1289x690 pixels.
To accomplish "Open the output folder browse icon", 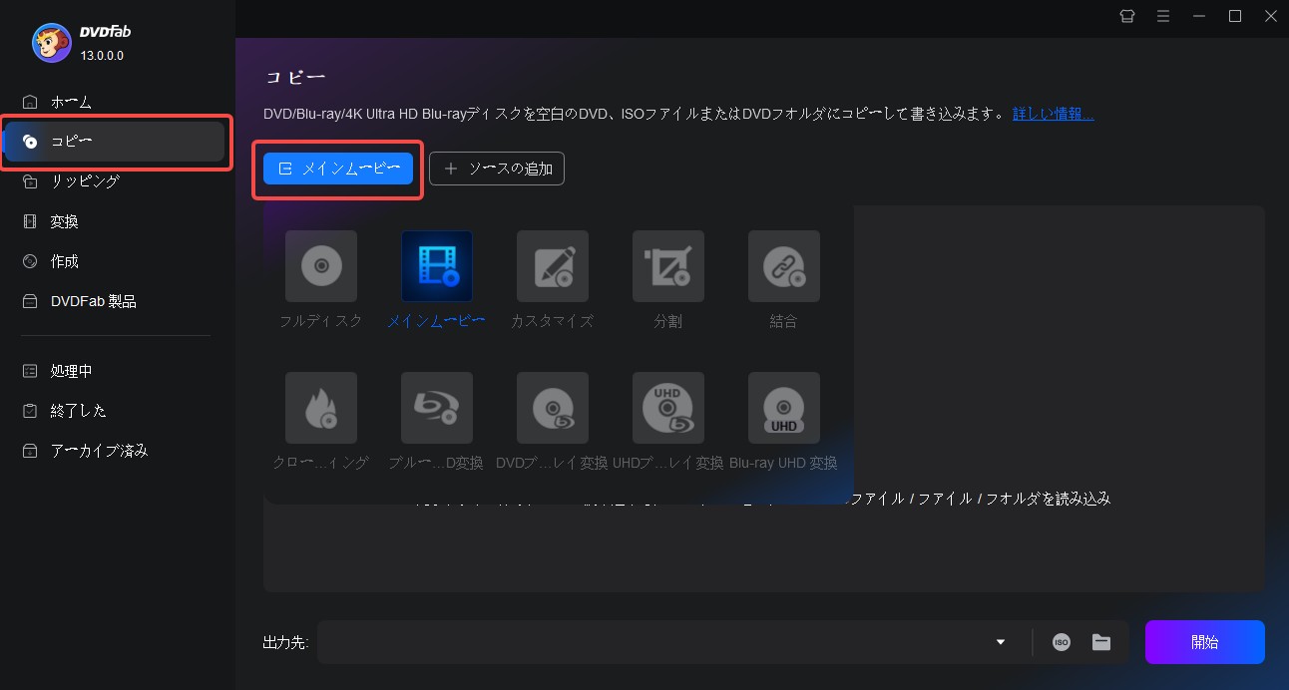I will tap(1100, 642).
